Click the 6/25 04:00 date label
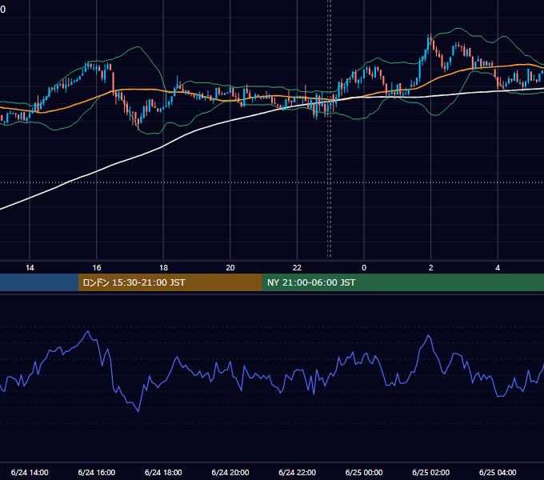Viewport: 544px width, 480px height. [498, 472]
